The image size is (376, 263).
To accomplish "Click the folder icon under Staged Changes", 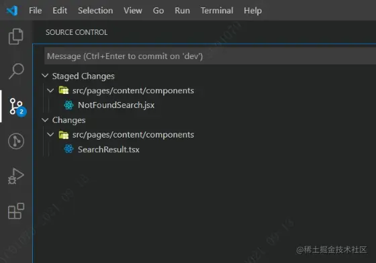I will (x=64, y=91).
